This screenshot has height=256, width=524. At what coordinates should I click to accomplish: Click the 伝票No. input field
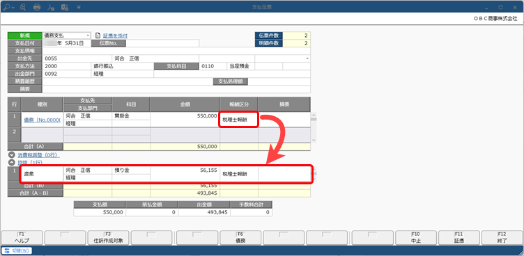click(162, 43)
